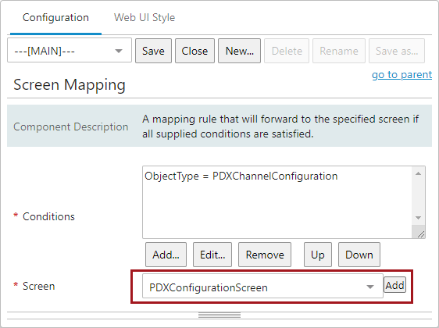Click the Save button
Image resolution: width=439 pixels, height=328 pixels.
pos(153,51)
